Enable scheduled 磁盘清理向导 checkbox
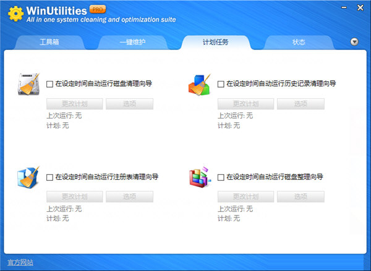Viewport: 371px width, 271px height. coord(50,84)
